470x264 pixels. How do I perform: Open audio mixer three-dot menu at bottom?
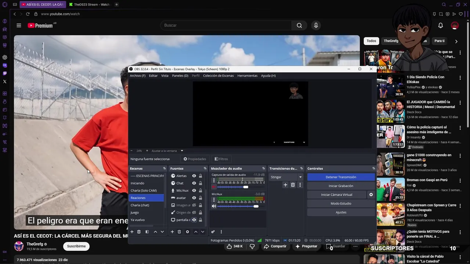click(x=221, y=232)
